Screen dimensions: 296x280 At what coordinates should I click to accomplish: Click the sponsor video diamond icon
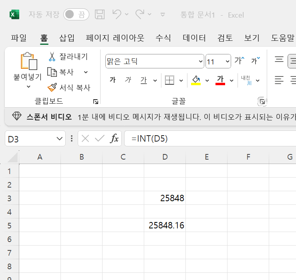click(x=17, y=116)
